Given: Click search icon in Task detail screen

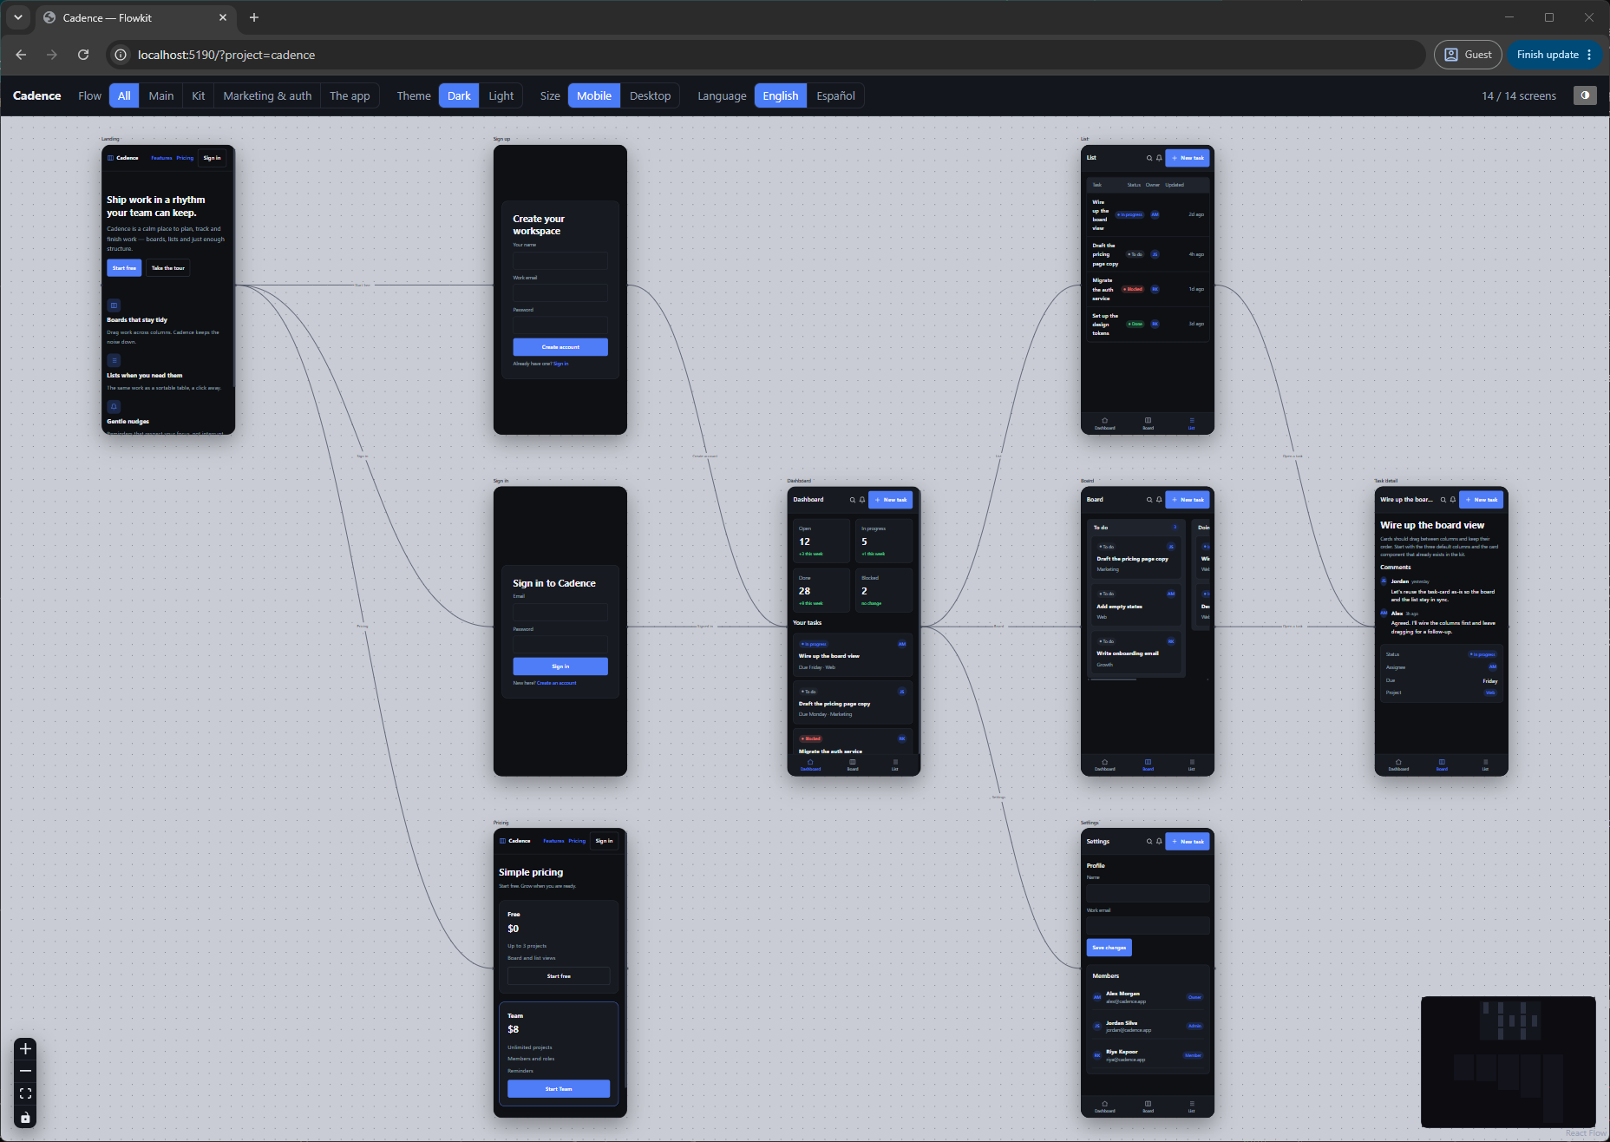Looking at the screenshot, I should (x=1443, y=500).
